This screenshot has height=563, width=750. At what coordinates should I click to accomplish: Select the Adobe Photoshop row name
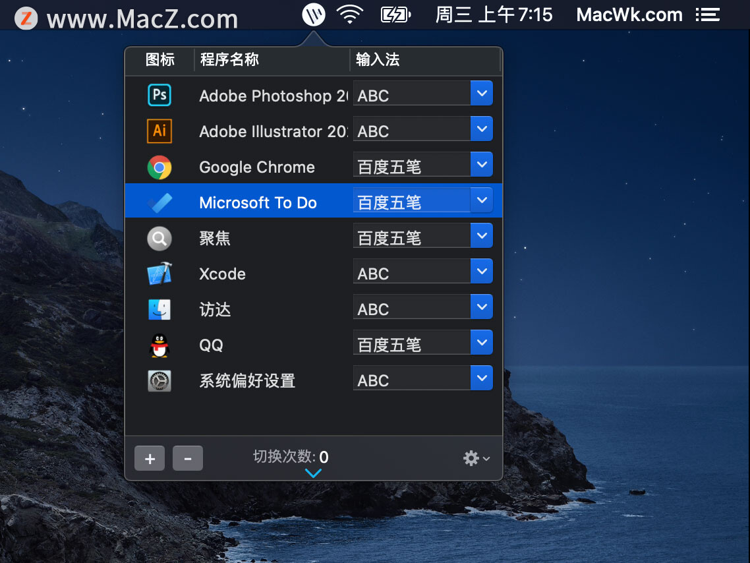pos(274,96)
